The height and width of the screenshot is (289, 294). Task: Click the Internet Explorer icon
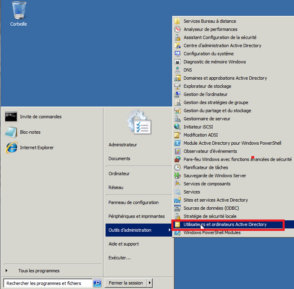pyautogui.click(x=12, y=148)
